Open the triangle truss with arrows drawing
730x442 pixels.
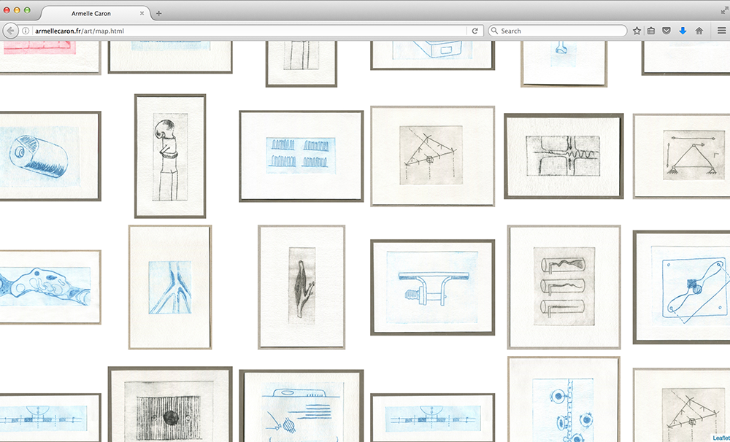click(x=682, y=156)
